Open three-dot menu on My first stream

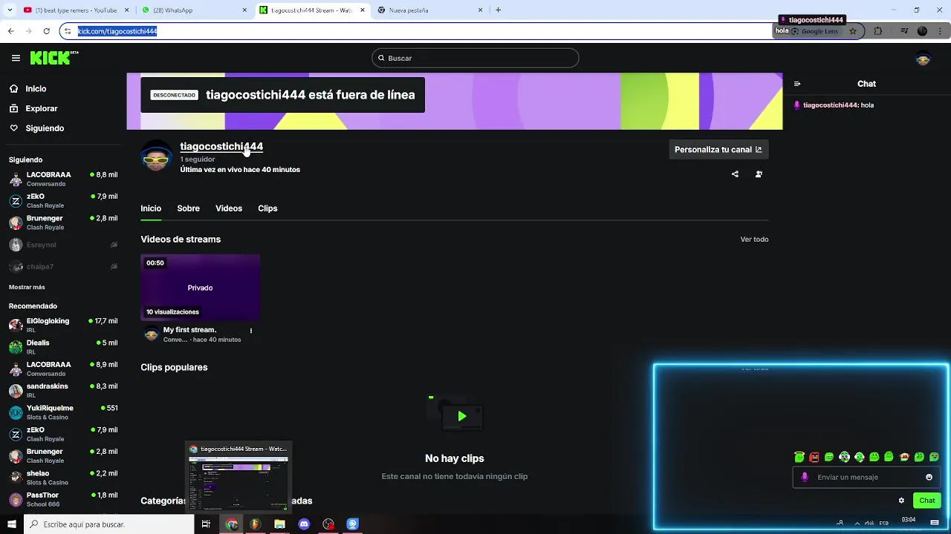tap(251, 331)
